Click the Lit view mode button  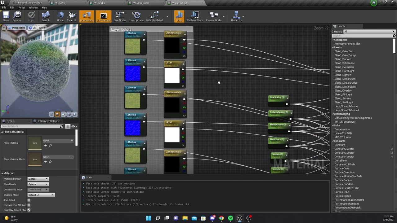click(32, 28)
